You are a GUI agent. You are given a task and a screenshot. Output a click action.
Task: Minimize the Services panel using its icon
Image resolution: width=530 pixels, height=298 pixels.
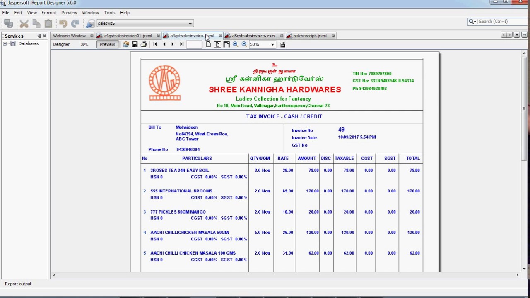point(39,36)
